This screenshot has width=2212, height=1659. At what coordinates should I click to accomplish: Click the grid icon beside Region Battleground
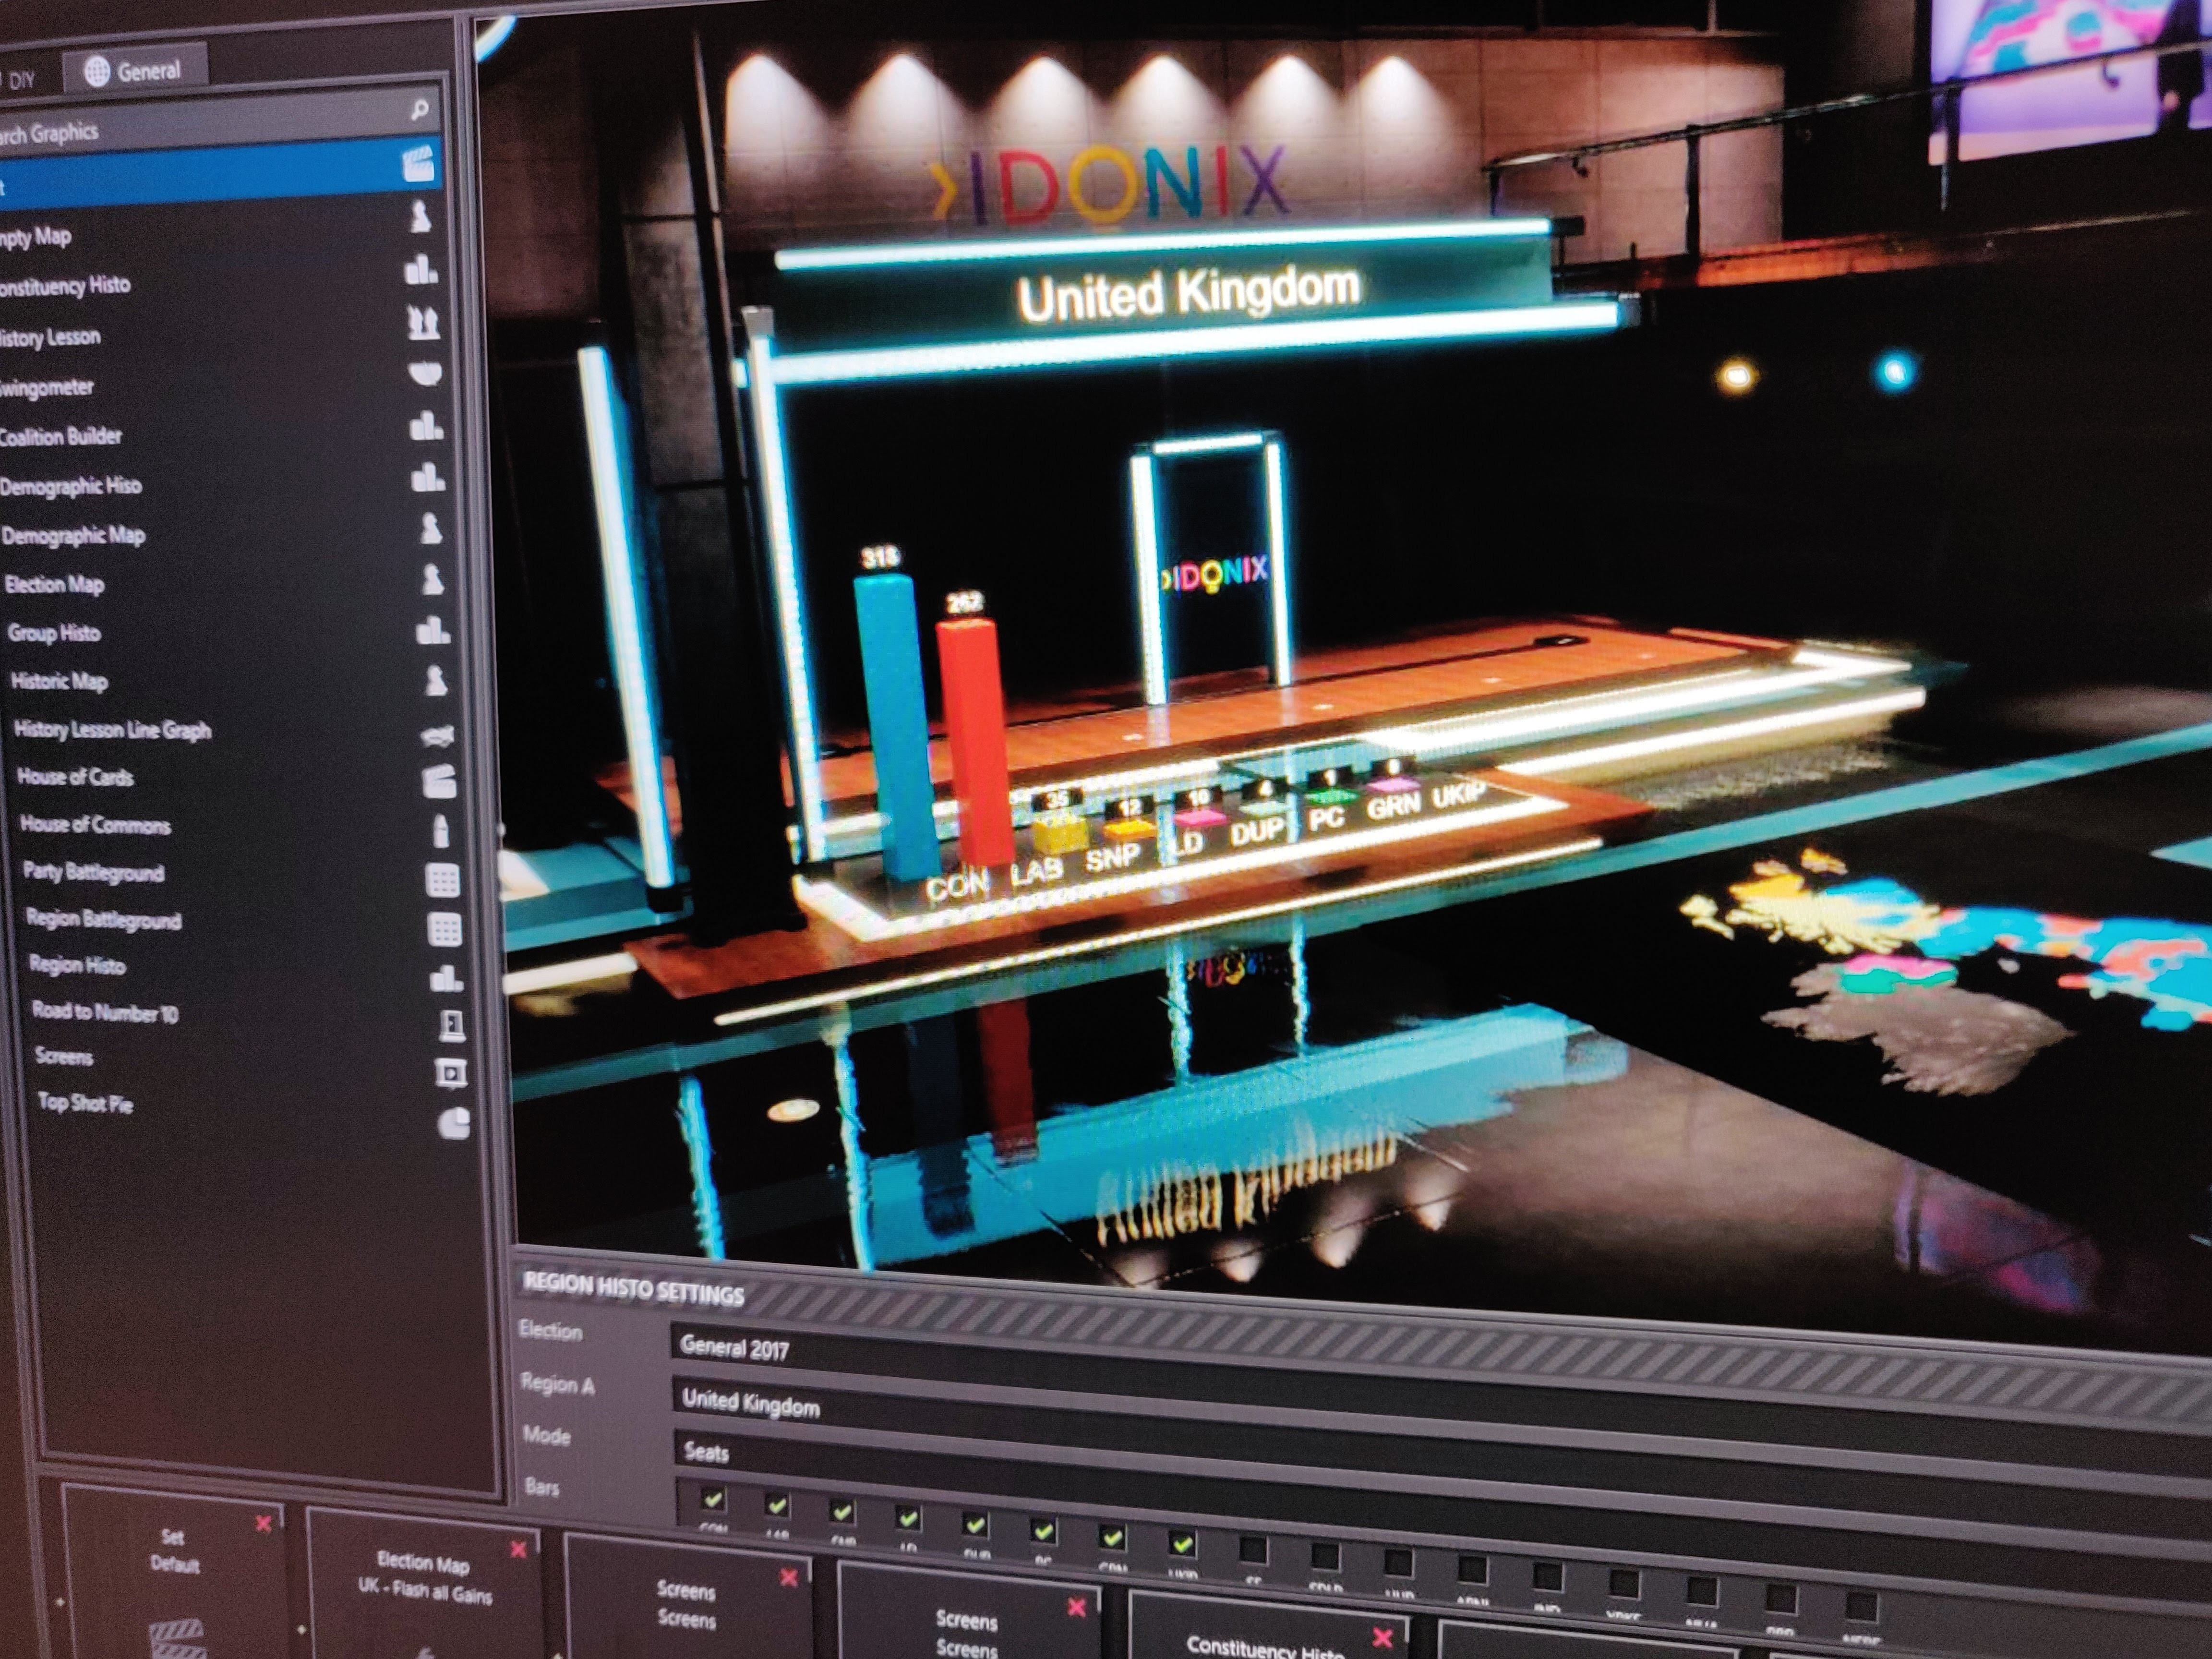[445, 929]
